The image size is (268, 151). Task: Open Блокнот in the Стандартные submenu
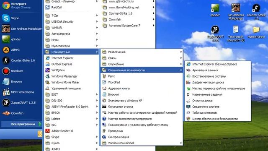(142, 94)
